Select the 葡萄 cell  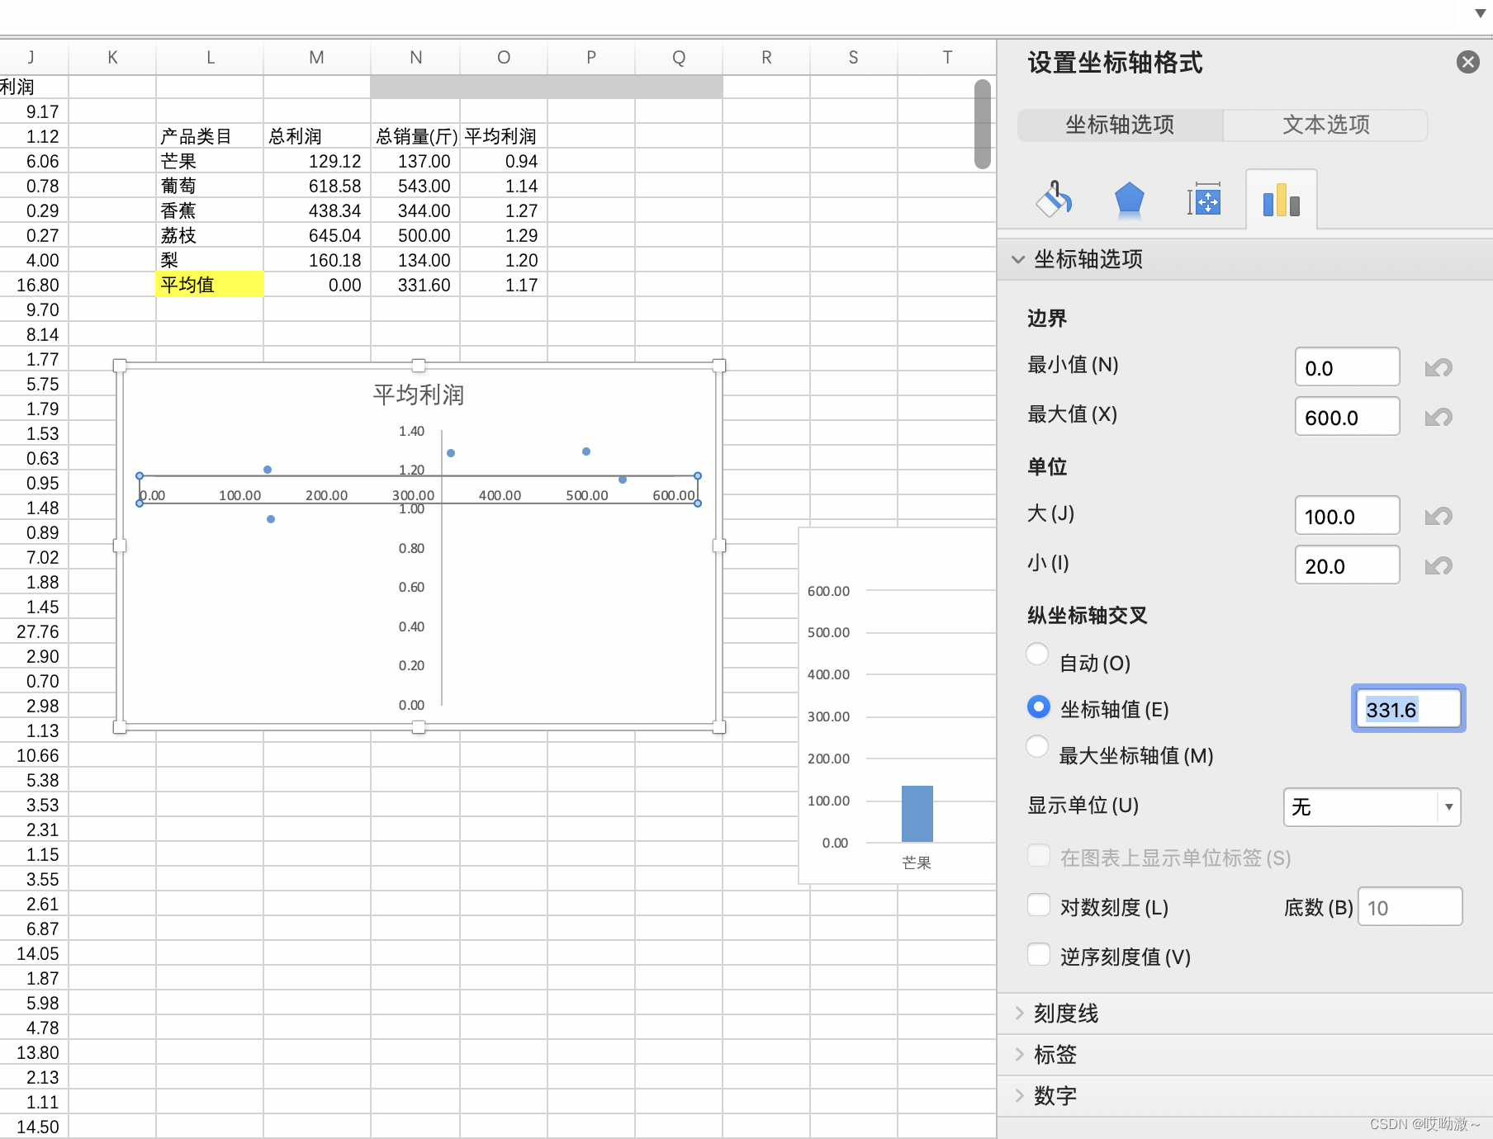coord(210,186)
